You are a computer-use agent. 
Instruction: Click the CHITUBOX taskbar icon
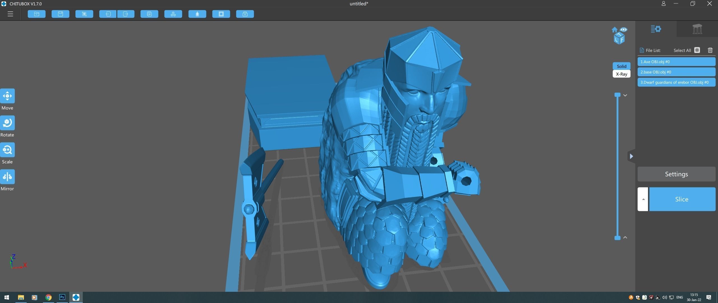(76, 297)
